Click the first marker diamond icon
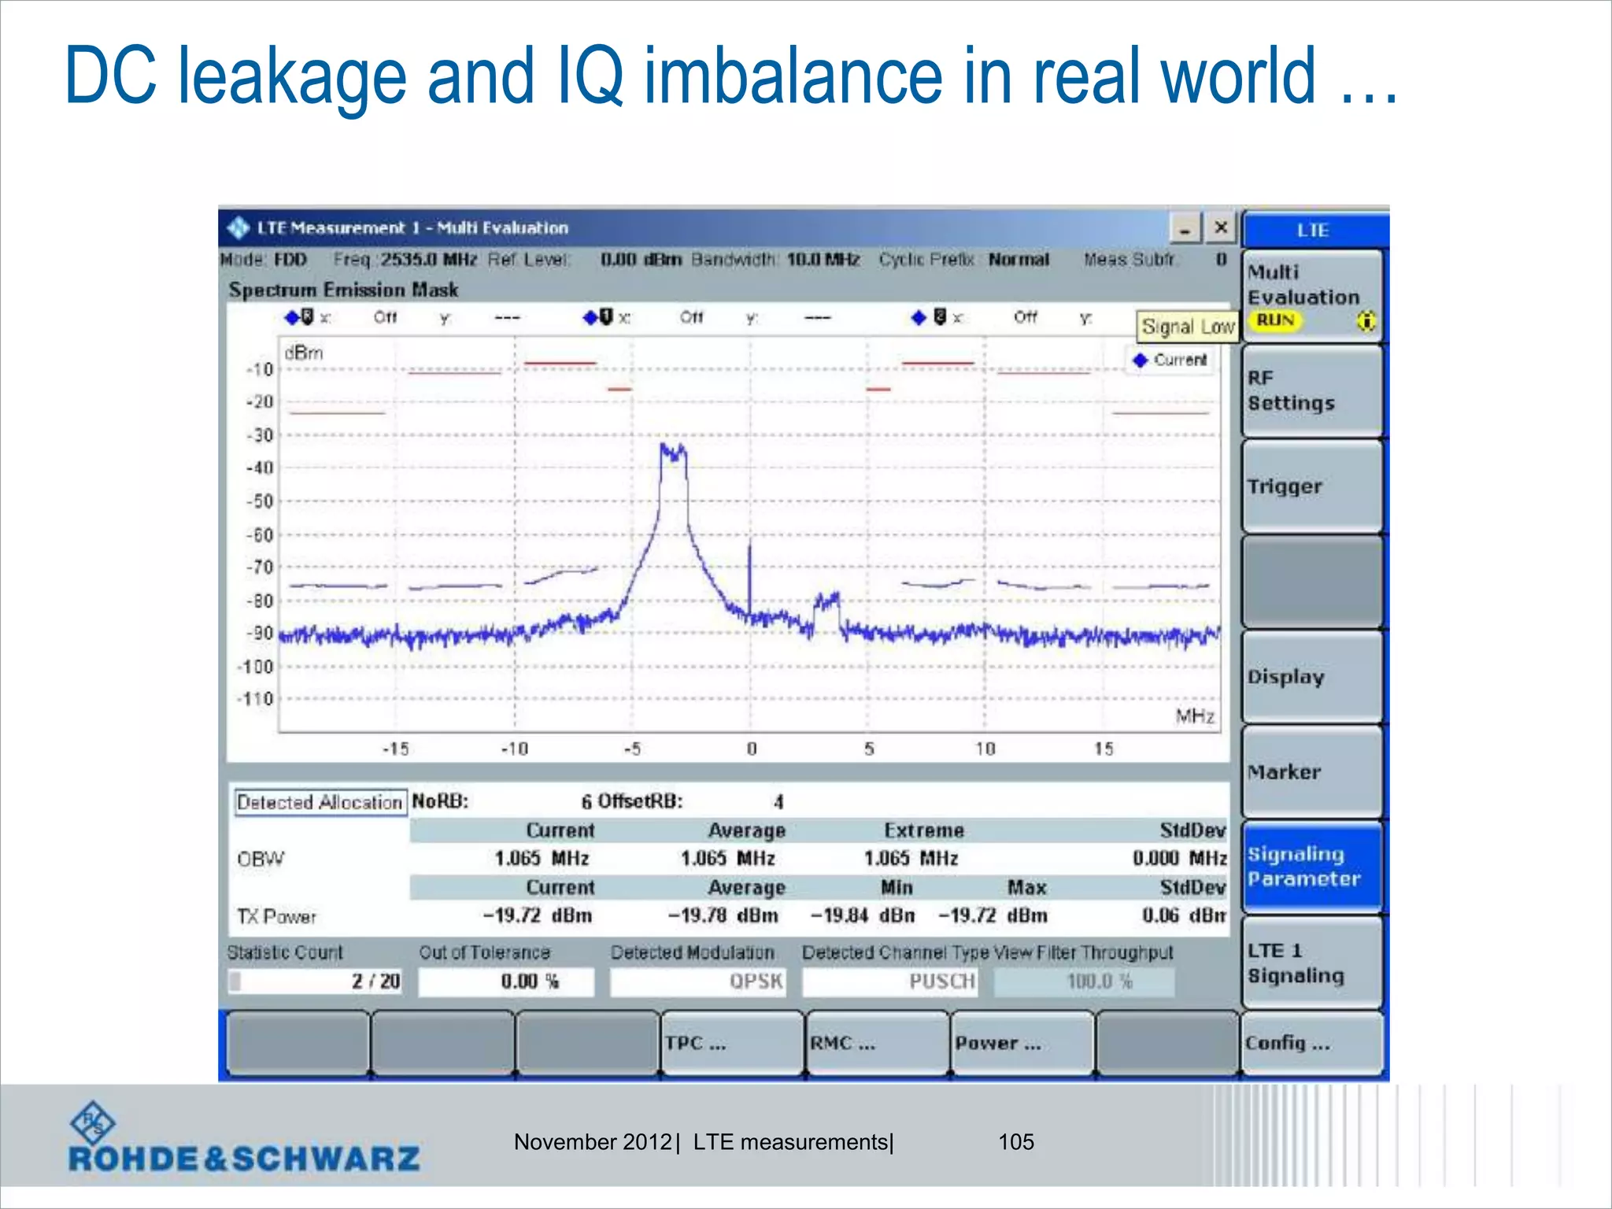1612x1209 pixels. click(292, 317)
